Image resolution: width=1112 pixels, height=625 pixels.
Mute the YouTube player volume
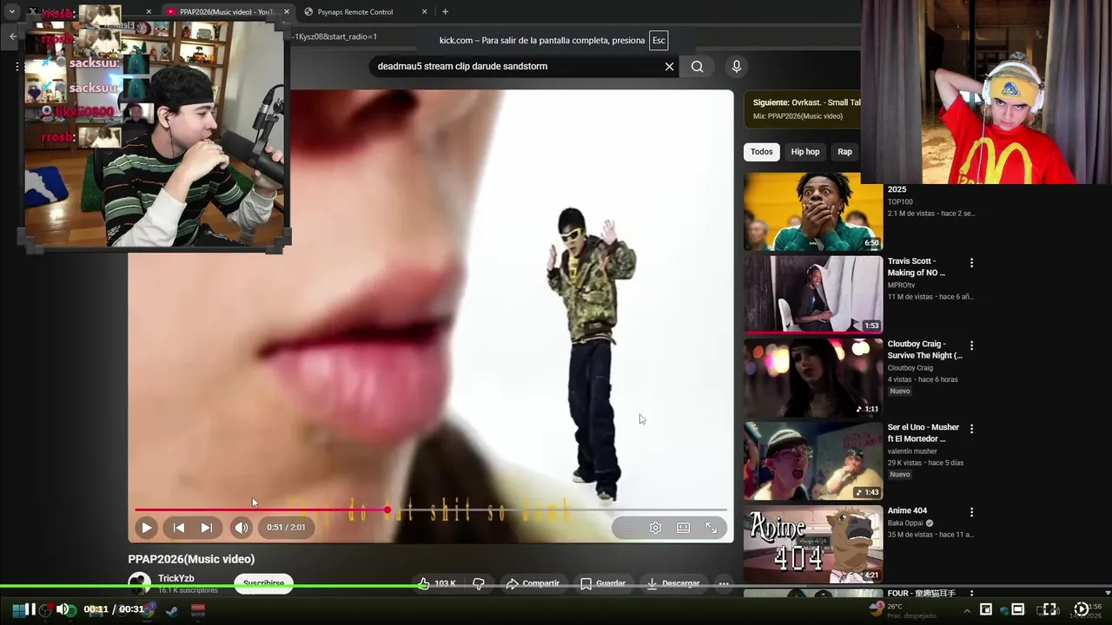(242, 528)
